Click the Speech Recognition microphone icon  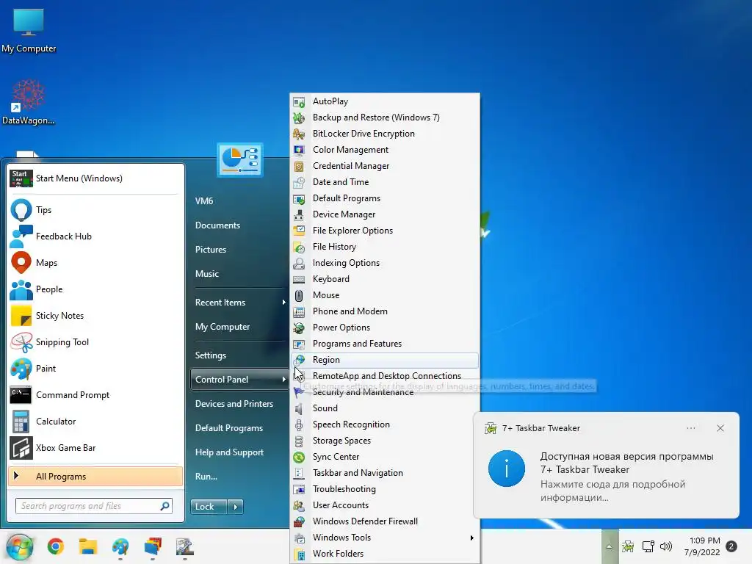click(x=299, y=425)
